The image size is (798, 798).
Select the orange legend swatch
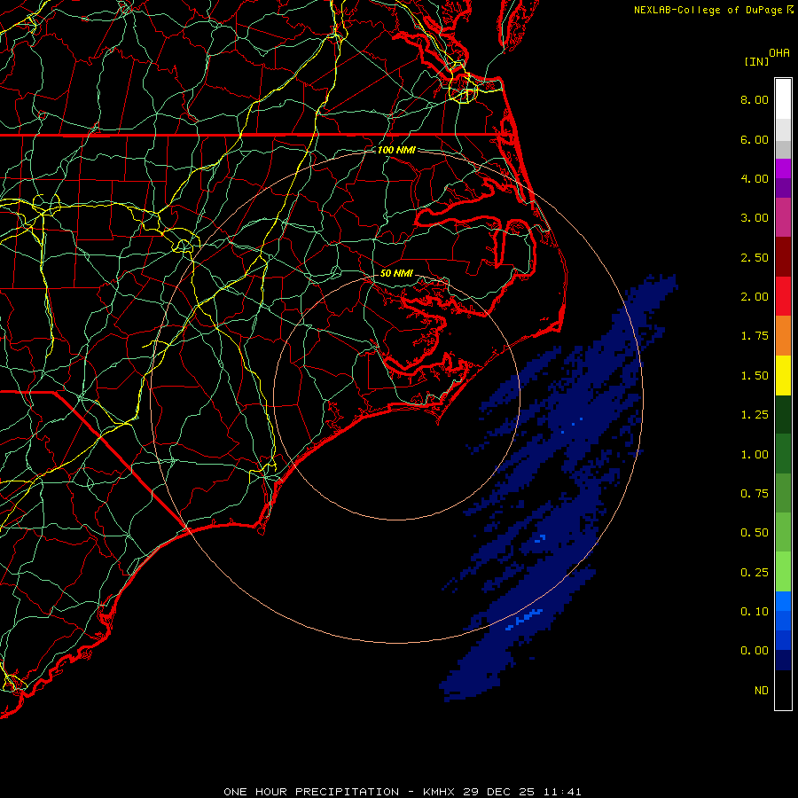coord(783,336)
